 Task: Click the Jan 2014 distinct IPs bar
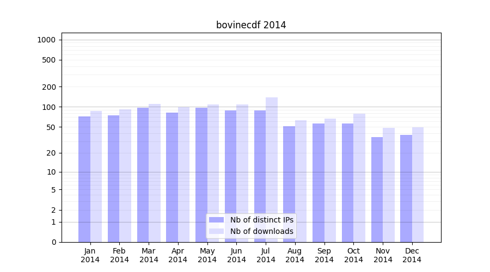coord(84,179)
